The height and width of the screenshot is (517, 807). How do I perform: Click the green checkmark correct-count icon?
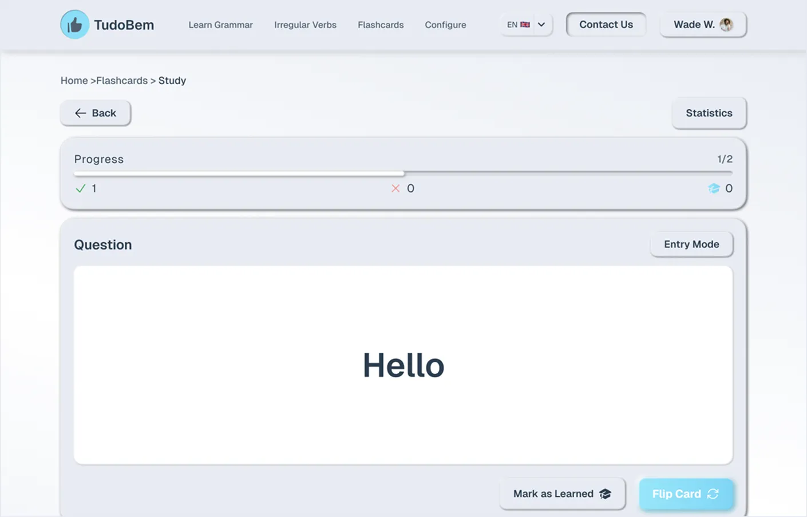coord(81,188)
